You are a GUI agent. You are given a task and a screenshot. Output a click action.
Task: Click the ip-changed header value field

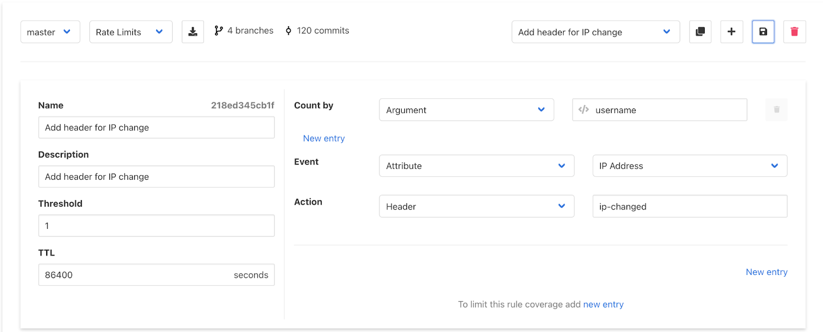tap(689, 207)
